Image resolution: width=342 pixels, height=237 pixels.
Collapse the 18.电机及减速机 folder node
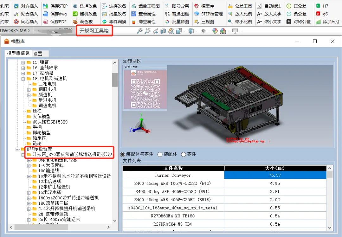click(23, 79)
